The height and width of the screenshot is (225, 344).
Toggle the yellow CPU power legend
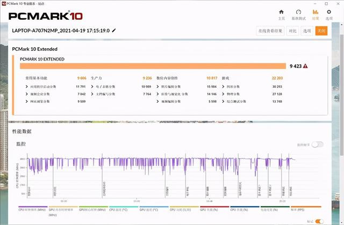click(184, 209)
